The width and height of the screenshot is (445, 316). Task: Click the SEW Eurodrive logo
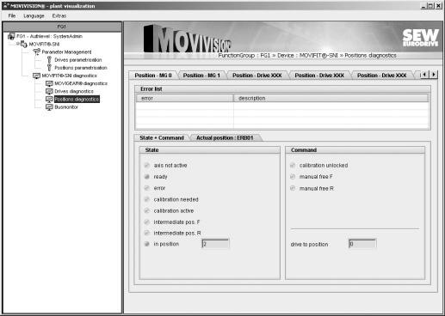420,38
